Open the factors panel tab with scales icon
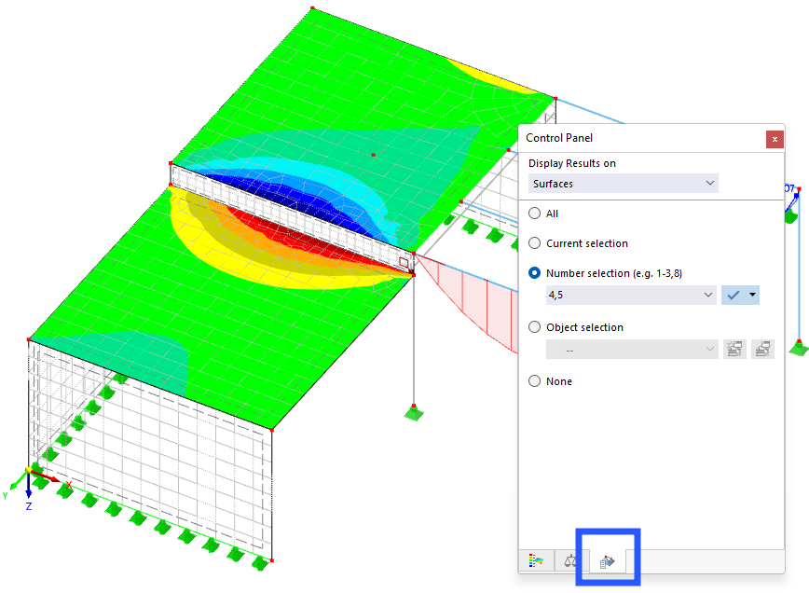Image resolution: width=809 pixels, height=593 pixels. [569, 561]
